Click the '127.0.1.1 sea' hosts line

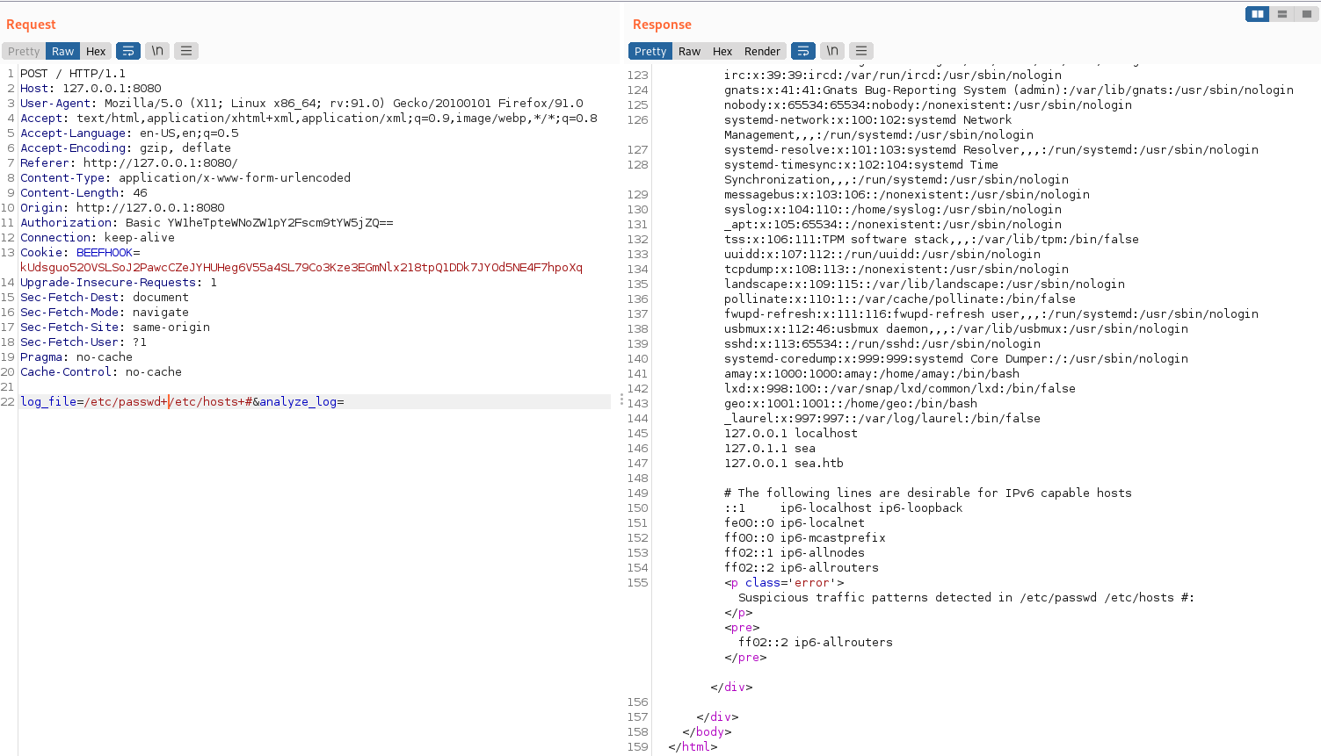[770, 448]
